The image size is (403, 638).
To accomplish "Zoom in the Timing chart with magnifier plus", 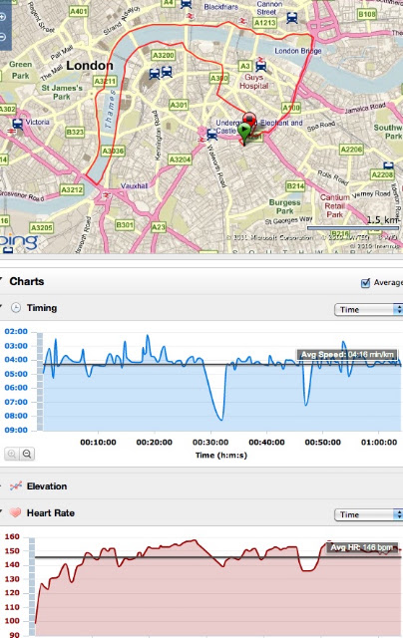I will (x=11, y=454).
